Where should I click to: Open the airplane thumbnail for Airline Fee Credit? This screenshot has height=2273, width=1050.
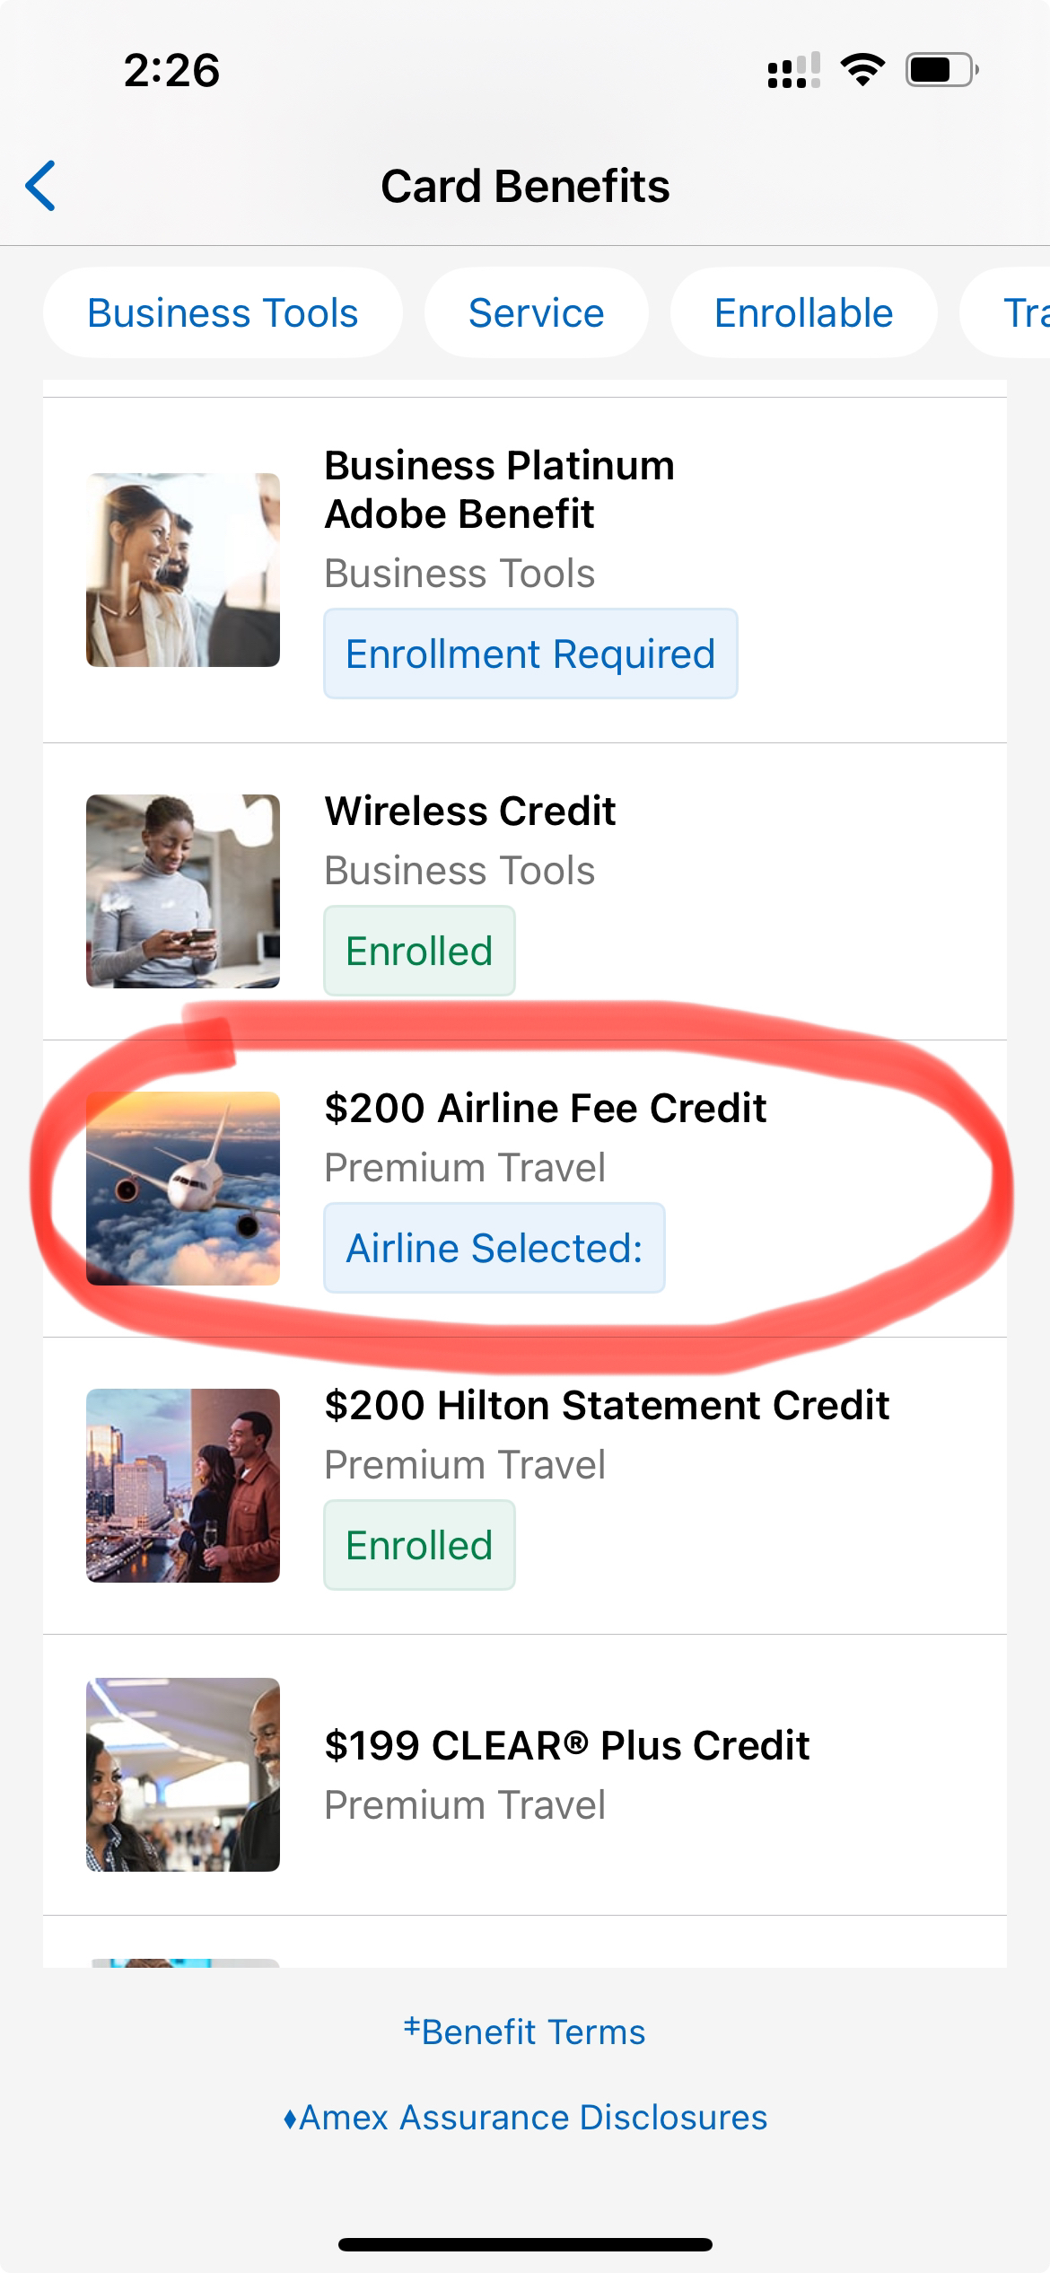(183, 1189)
